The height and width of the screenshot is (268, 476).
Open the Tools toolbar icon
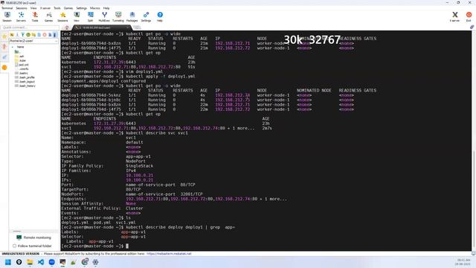point(35,16)
